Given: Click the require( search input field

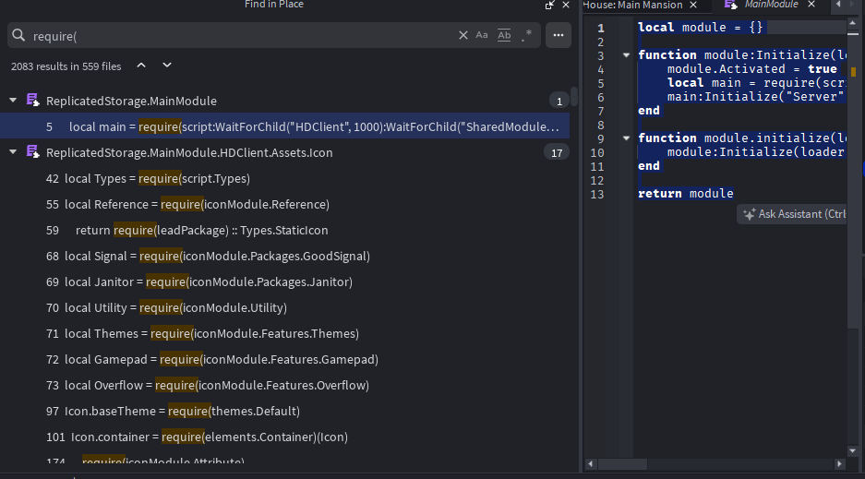Looking at the screenshot, I should coord(240,36).
